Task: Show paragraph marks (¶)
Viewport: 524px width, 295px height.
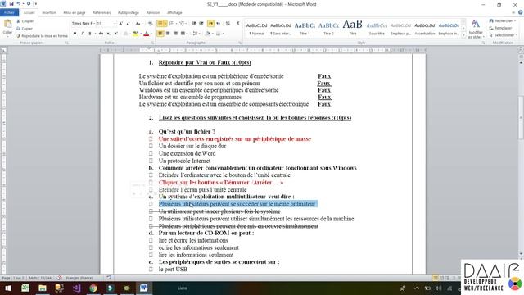Action: pos(237,24)
